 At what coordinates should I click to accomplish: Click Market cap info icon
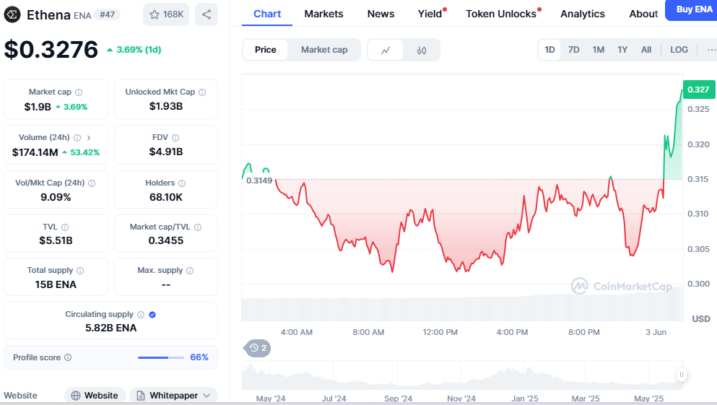click(x=79, y=92)
